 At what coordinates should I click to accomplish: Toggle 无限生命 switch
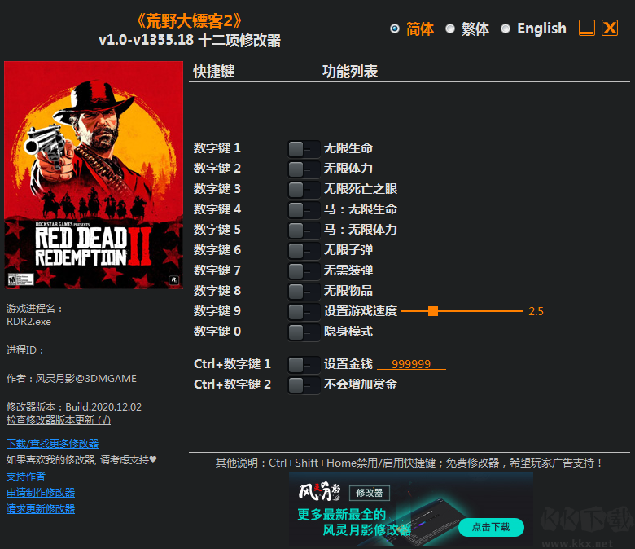(304, 149)
